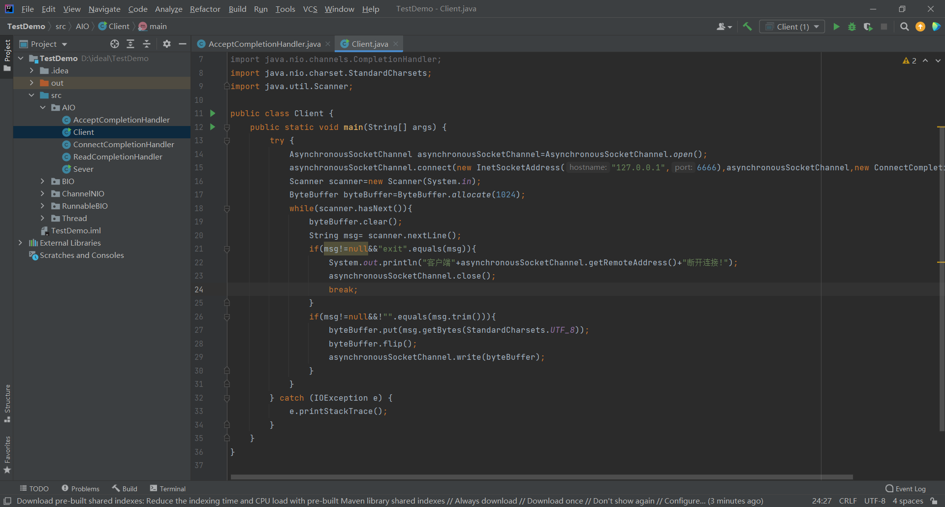Open the user account icon in toolbar

click(724, 27)
